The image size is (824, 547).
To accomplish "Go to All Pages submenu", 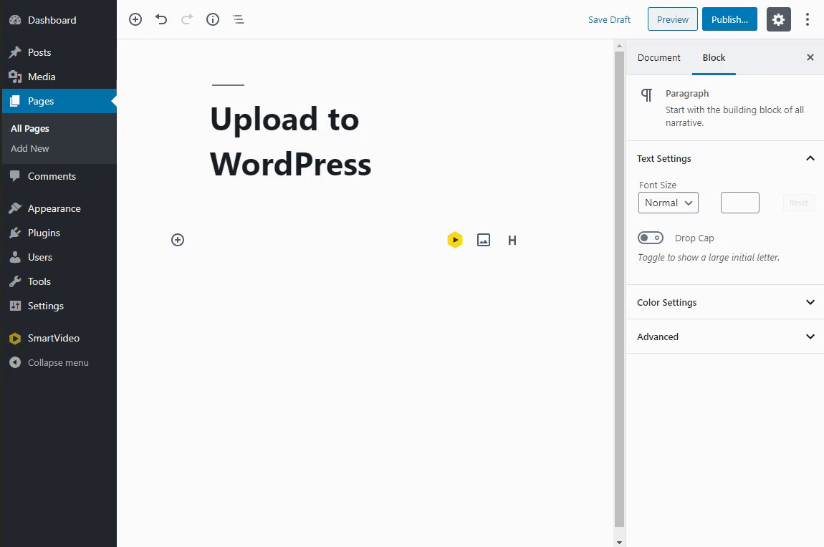I will point(30,129).
